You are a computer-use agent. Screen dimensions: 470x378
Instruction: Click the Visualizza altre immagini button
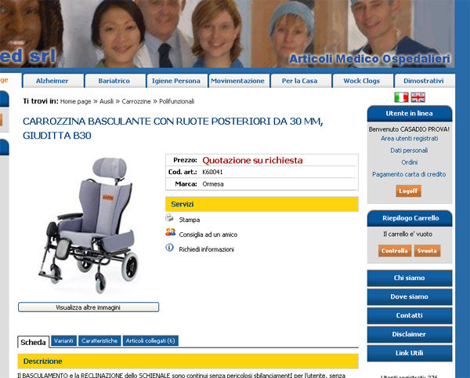89,307
